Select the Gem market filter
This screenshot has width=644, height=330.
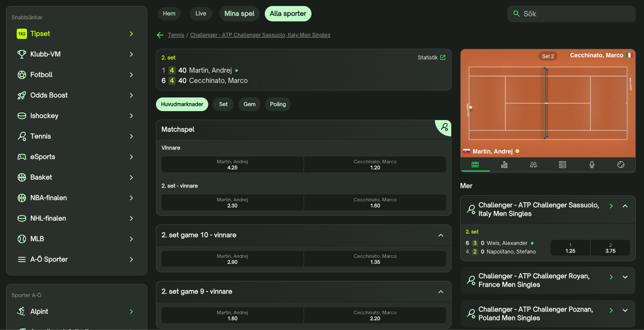coord(249,104)
